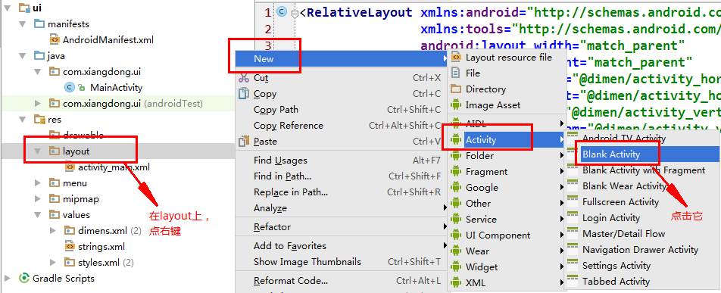The image size is (721, 293).
Task: Click the Layout resource file icon
Action: pyautogui.click(x=456, y=58)
